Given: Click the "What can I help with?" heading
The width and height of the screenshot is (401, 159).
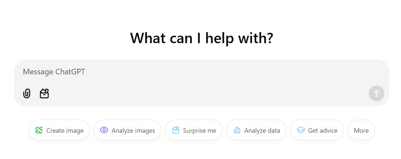Looking at the screenshot, I should pyautogui.click(x=201, y=38).
